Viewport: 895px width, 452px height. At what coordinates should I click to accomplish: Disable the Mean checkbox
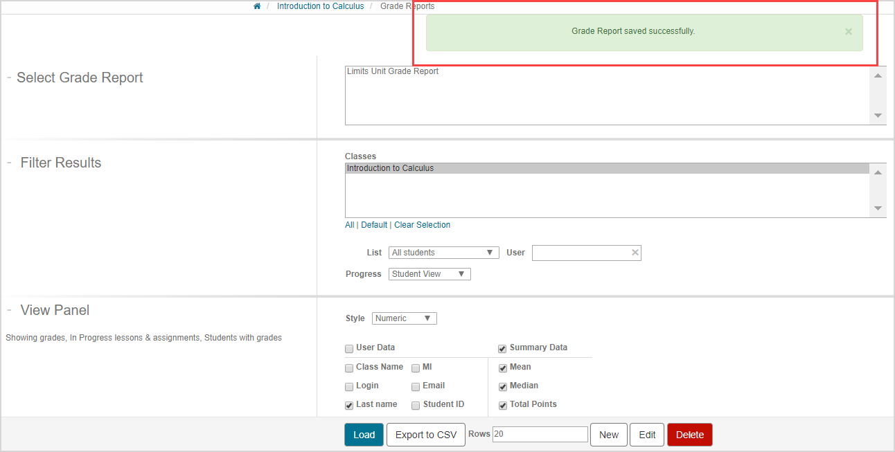502,368
